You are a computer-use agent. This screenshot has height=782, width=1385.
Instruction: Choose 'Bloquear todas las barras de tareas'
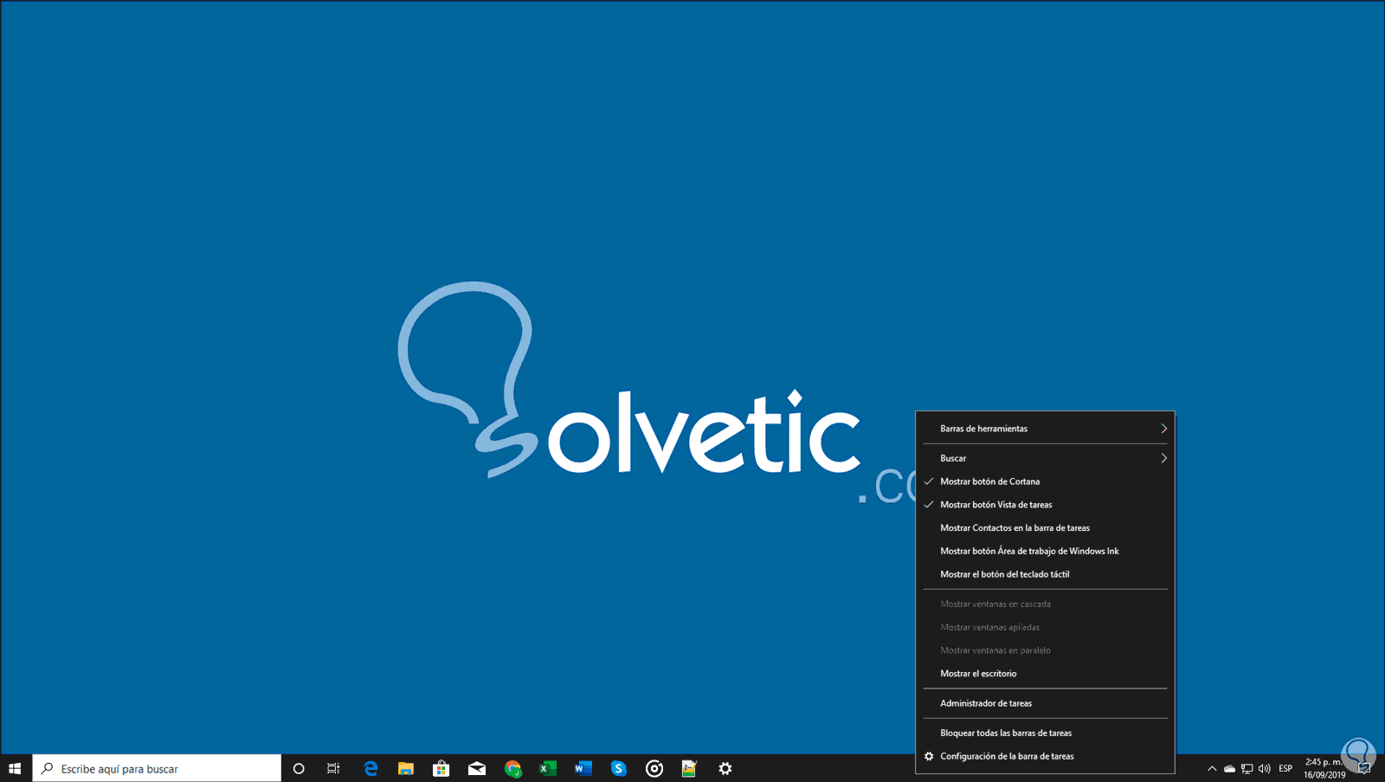pyautogui.click(x=1045, y=734)
